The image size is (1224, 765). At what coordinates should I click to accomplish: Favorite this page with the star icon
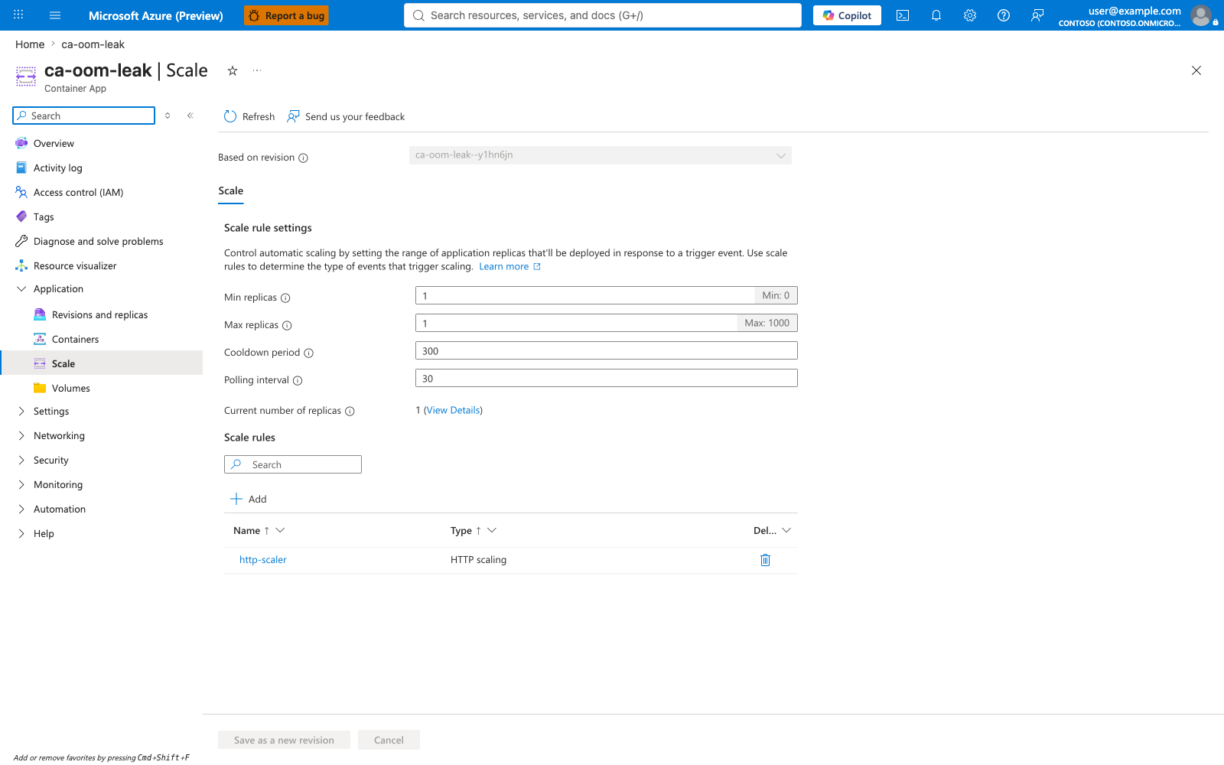(x=233, y=70)
